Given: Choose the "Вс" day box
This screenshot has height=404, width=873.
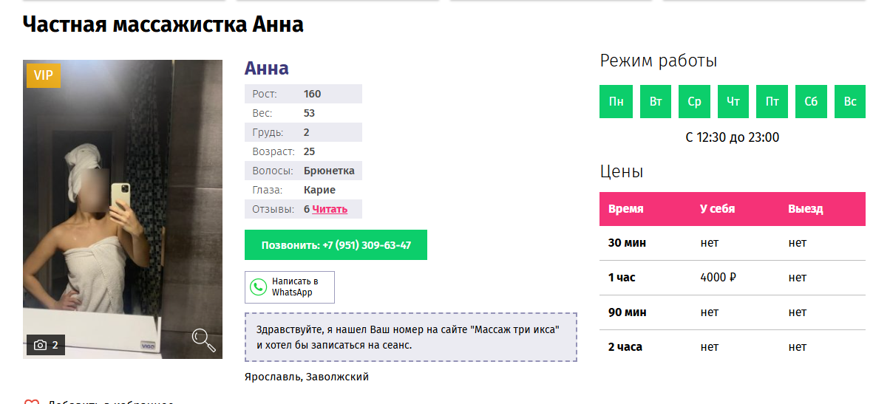Looking at the screenshot, I should (x=850, y=102).
